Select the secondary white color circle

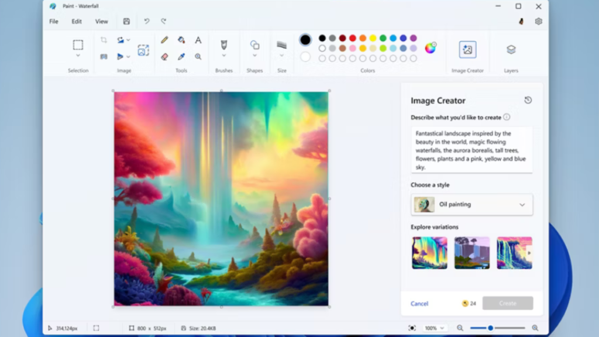pos(305,57)
